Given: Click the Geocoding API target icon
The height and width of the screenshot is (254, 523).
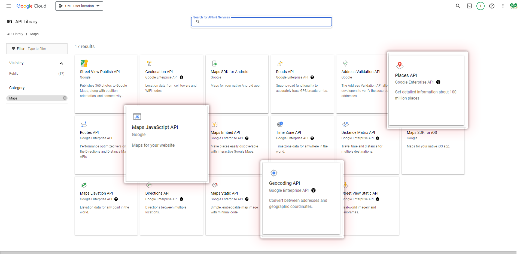Looking at the screenshot, I should (x=274, y=173).
